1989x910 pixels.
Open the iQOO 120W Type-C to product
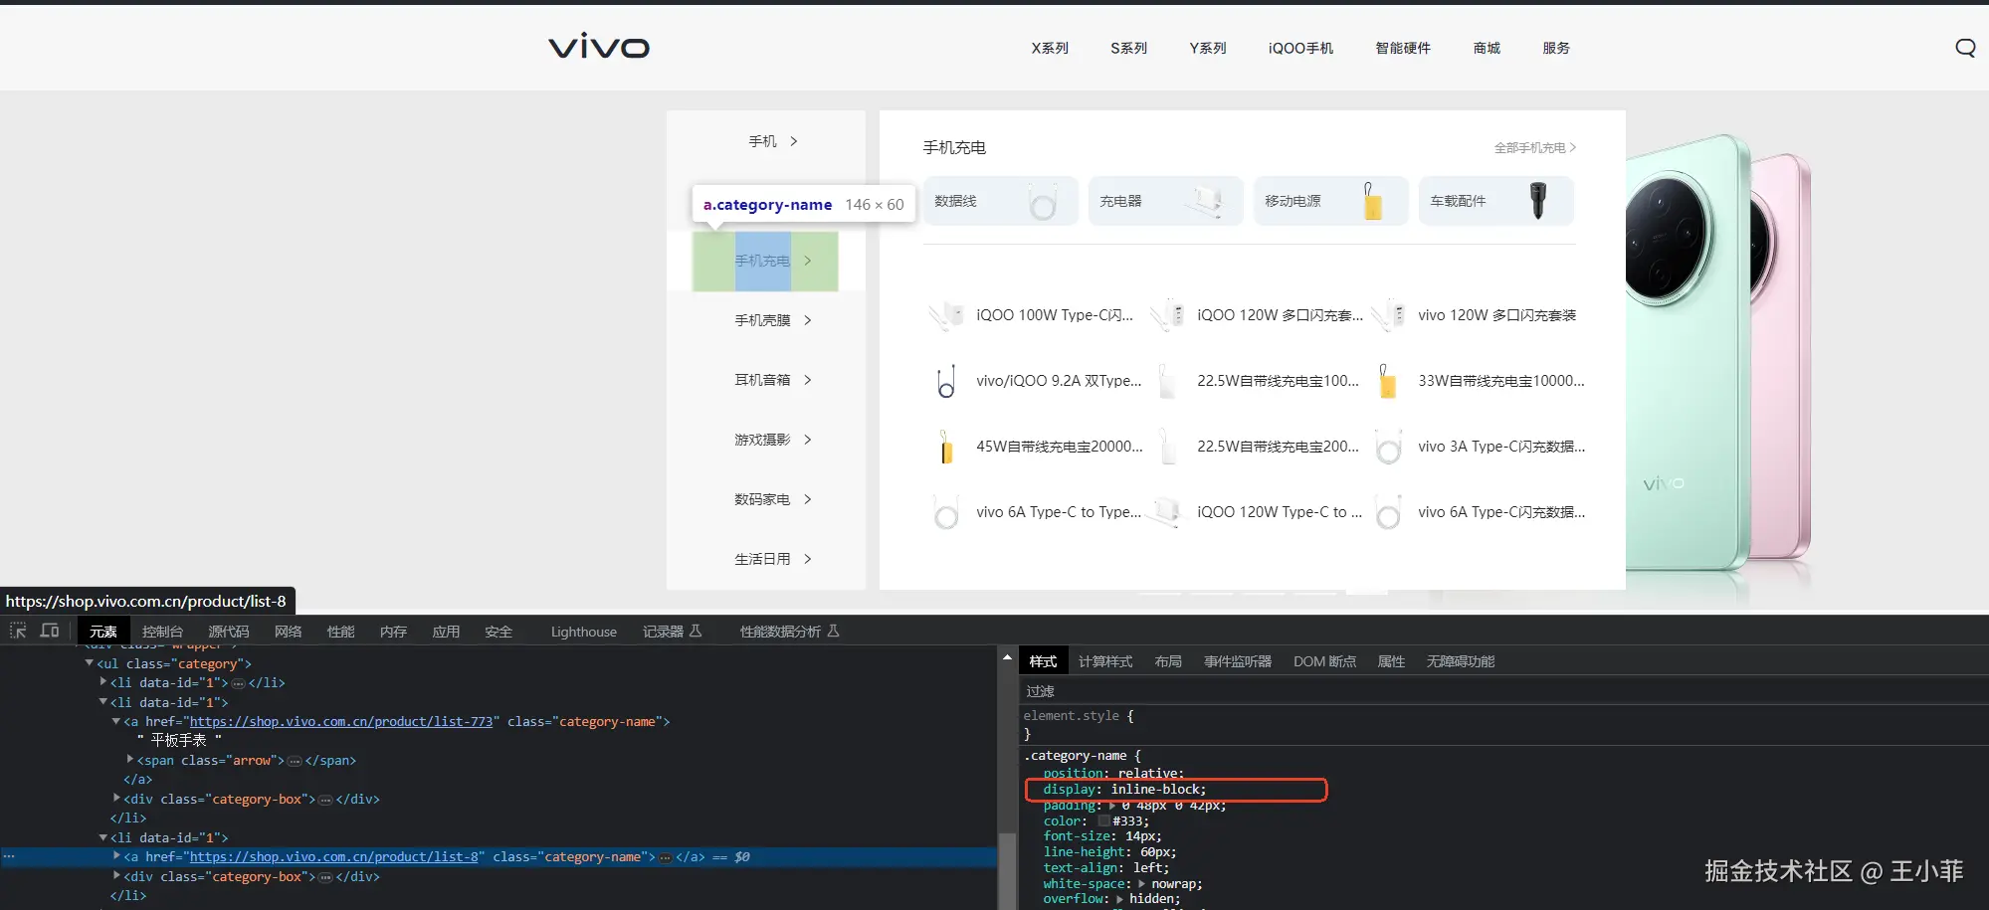tap(1256, 512)
